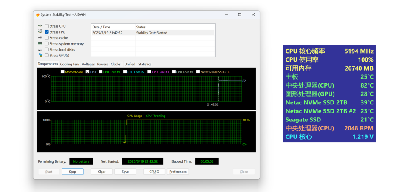Click the Stress CPU chip icon

(x=40, y=26)
